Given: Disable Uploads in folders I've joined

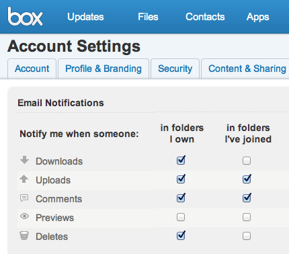Looking at the screenshot, I should [247, 179].
